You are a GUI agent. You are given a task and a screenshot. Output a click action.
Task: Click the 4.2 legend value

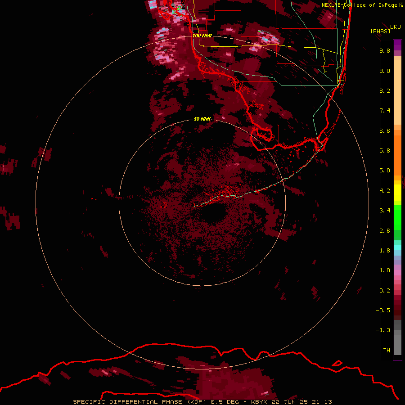coord(385,191)
